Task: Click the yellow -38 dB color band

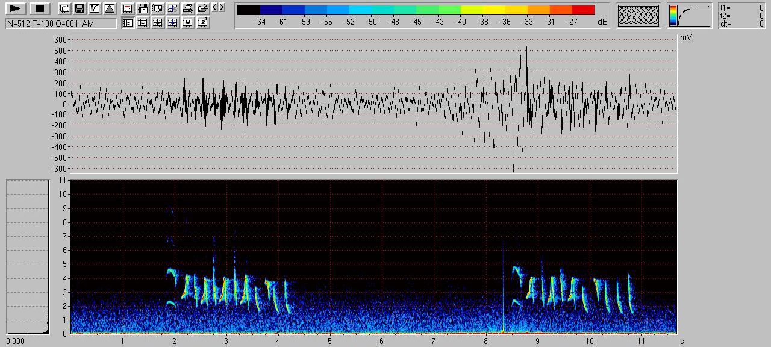Action: pyautogui.click(x=483, y=10)
